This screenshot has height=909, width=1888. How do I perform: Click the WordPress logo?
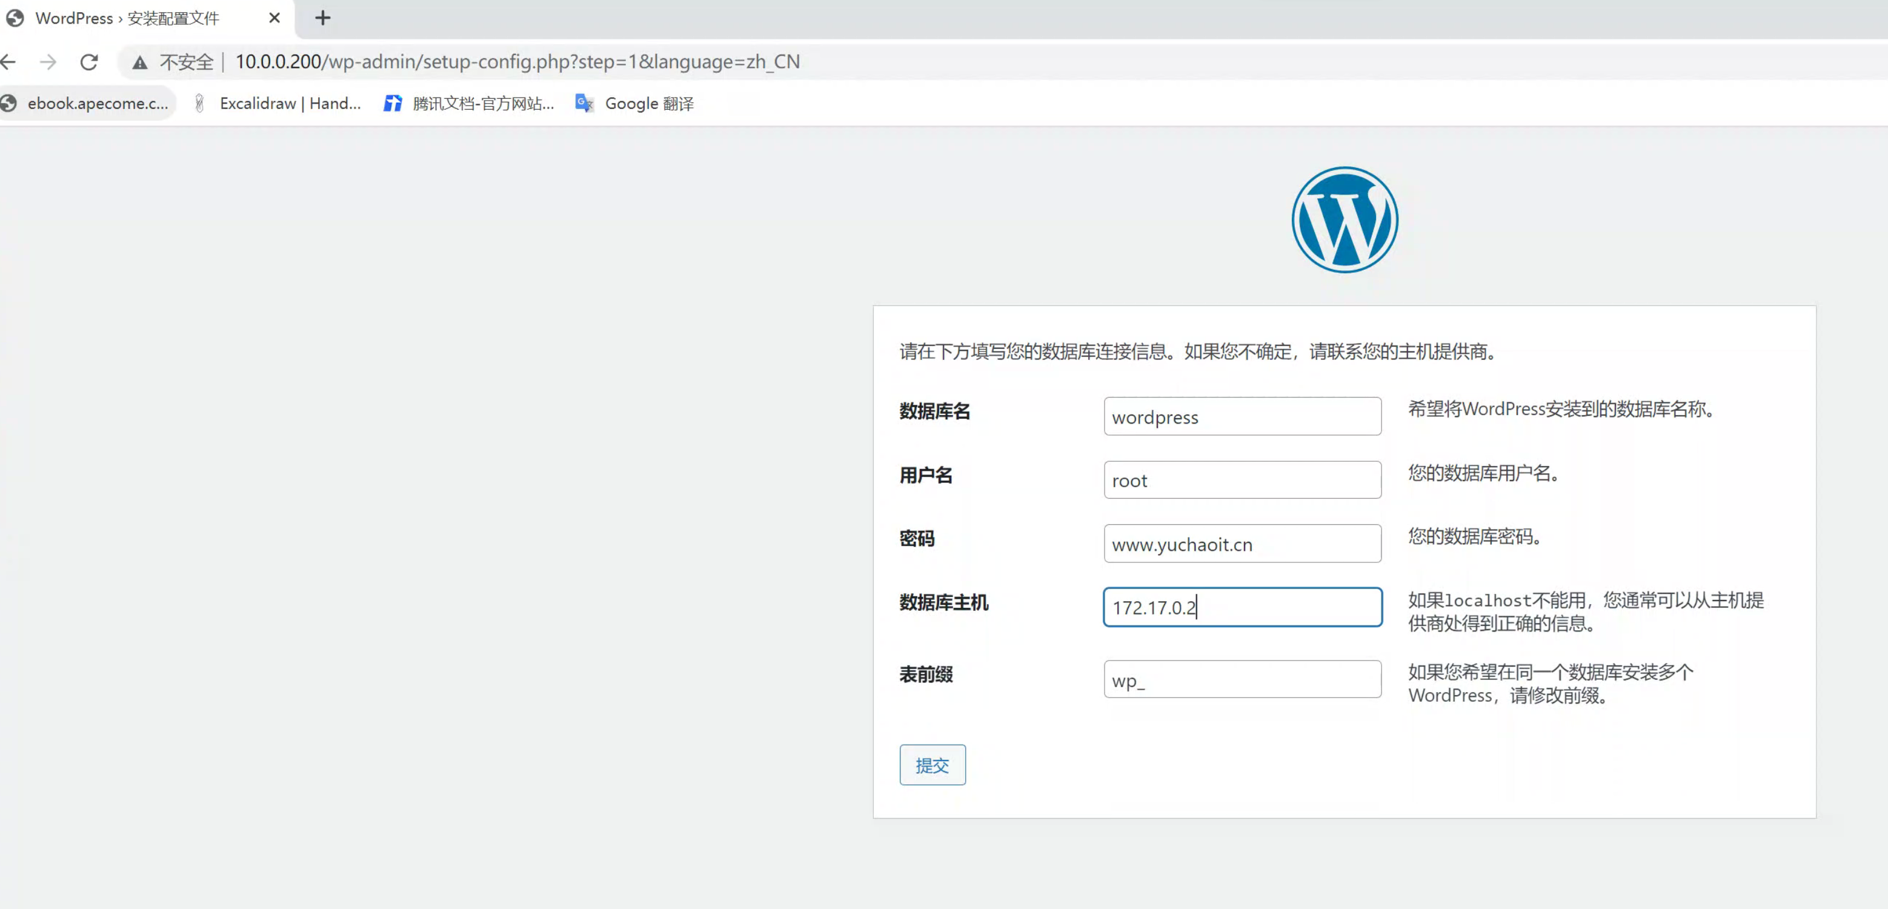pyautogui.click(x=1344, y=220)
